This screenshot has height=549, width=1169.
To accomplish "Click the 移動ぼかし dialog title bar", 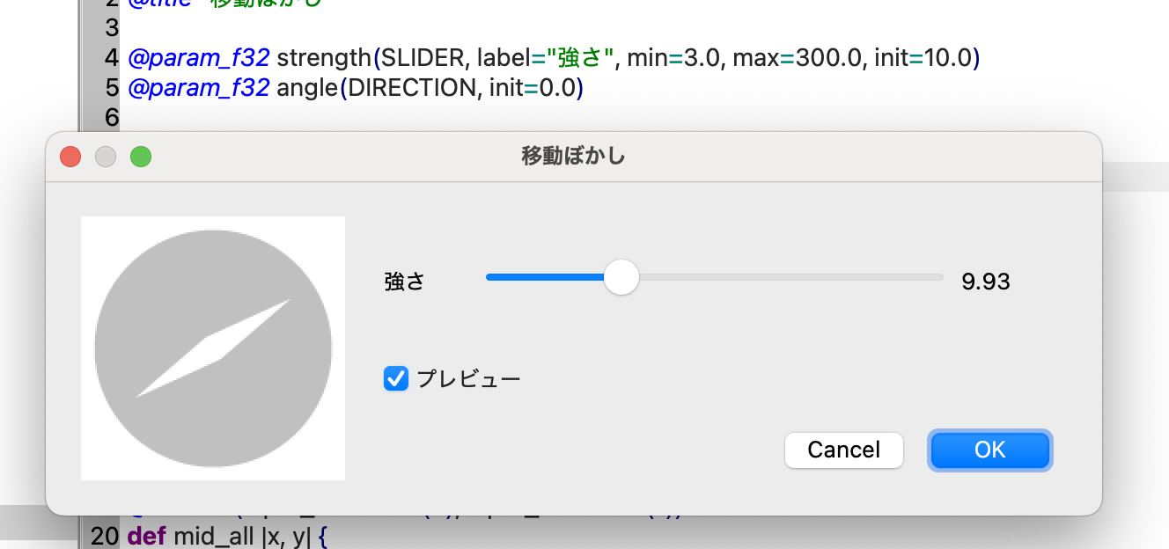I will point(572,156).
